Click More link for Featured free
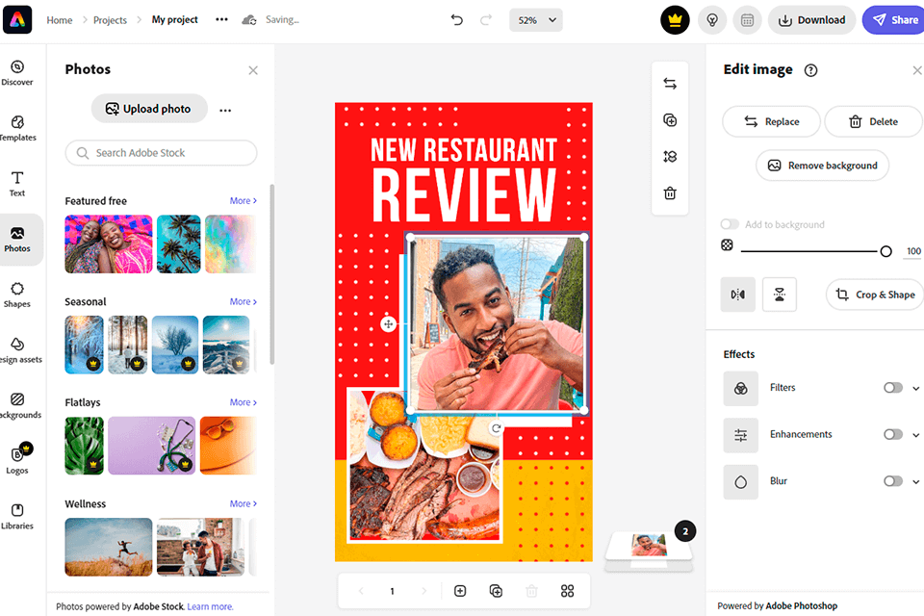 point(243,200)
